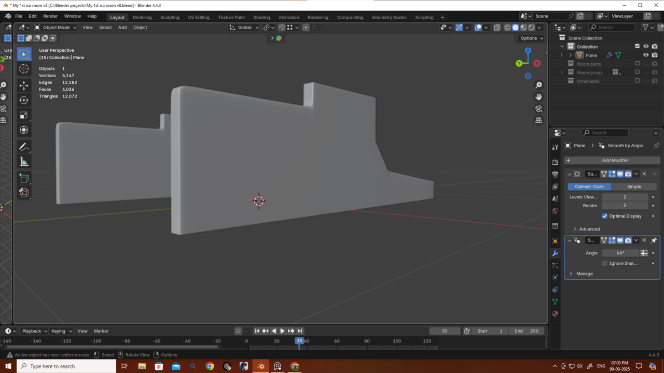This screenshot has width=664, height=373.
Task: Toggle camera view in viewport
Action: coord(538,109)
